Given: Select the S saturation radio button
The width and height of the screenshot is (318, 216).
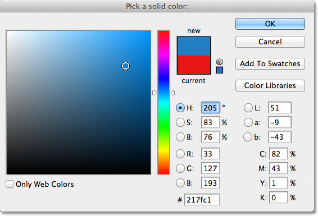Looking at the screenshot, I should click(x=180, y=122).
